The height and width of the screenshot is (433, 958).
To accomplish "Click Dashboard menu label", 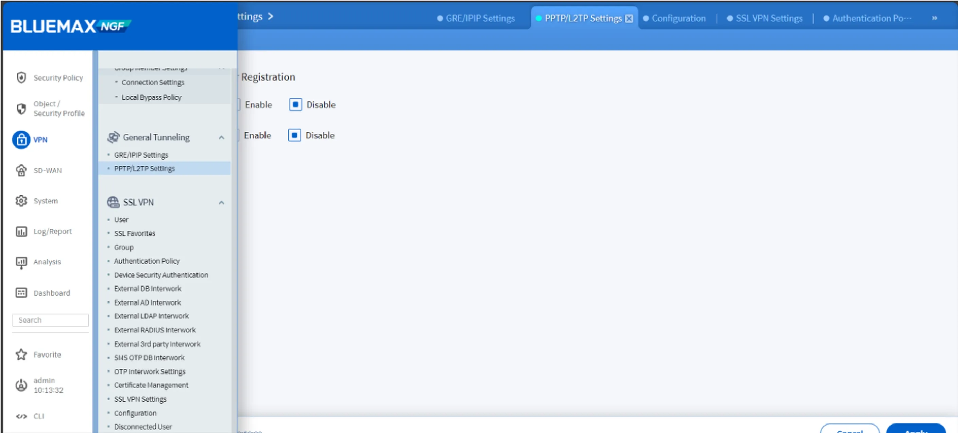I will point(52,293).
